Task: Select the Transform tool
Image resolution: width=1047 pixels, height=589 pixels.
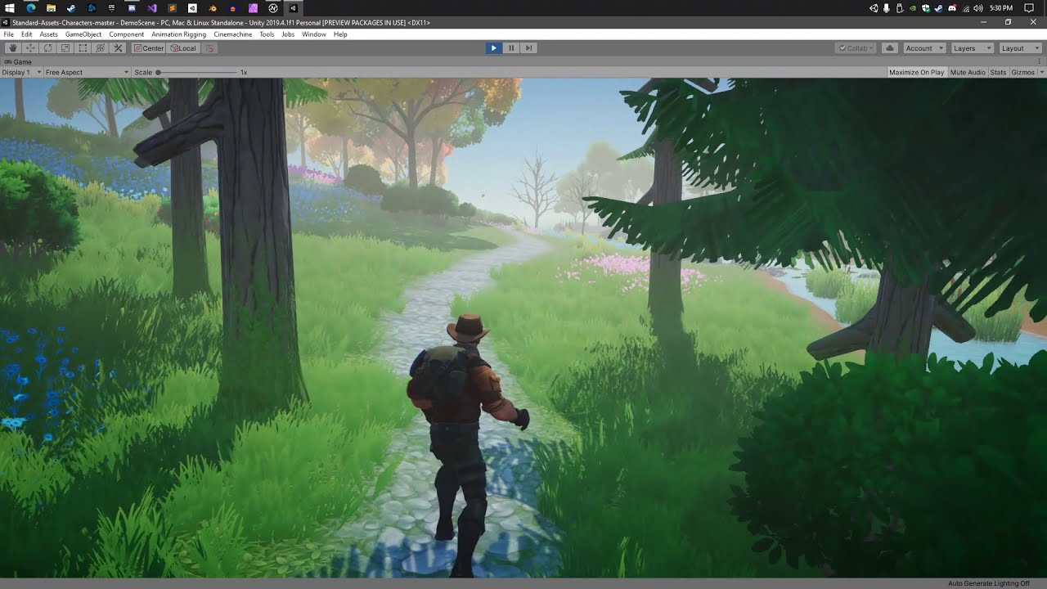Action: tap(101, 48)
